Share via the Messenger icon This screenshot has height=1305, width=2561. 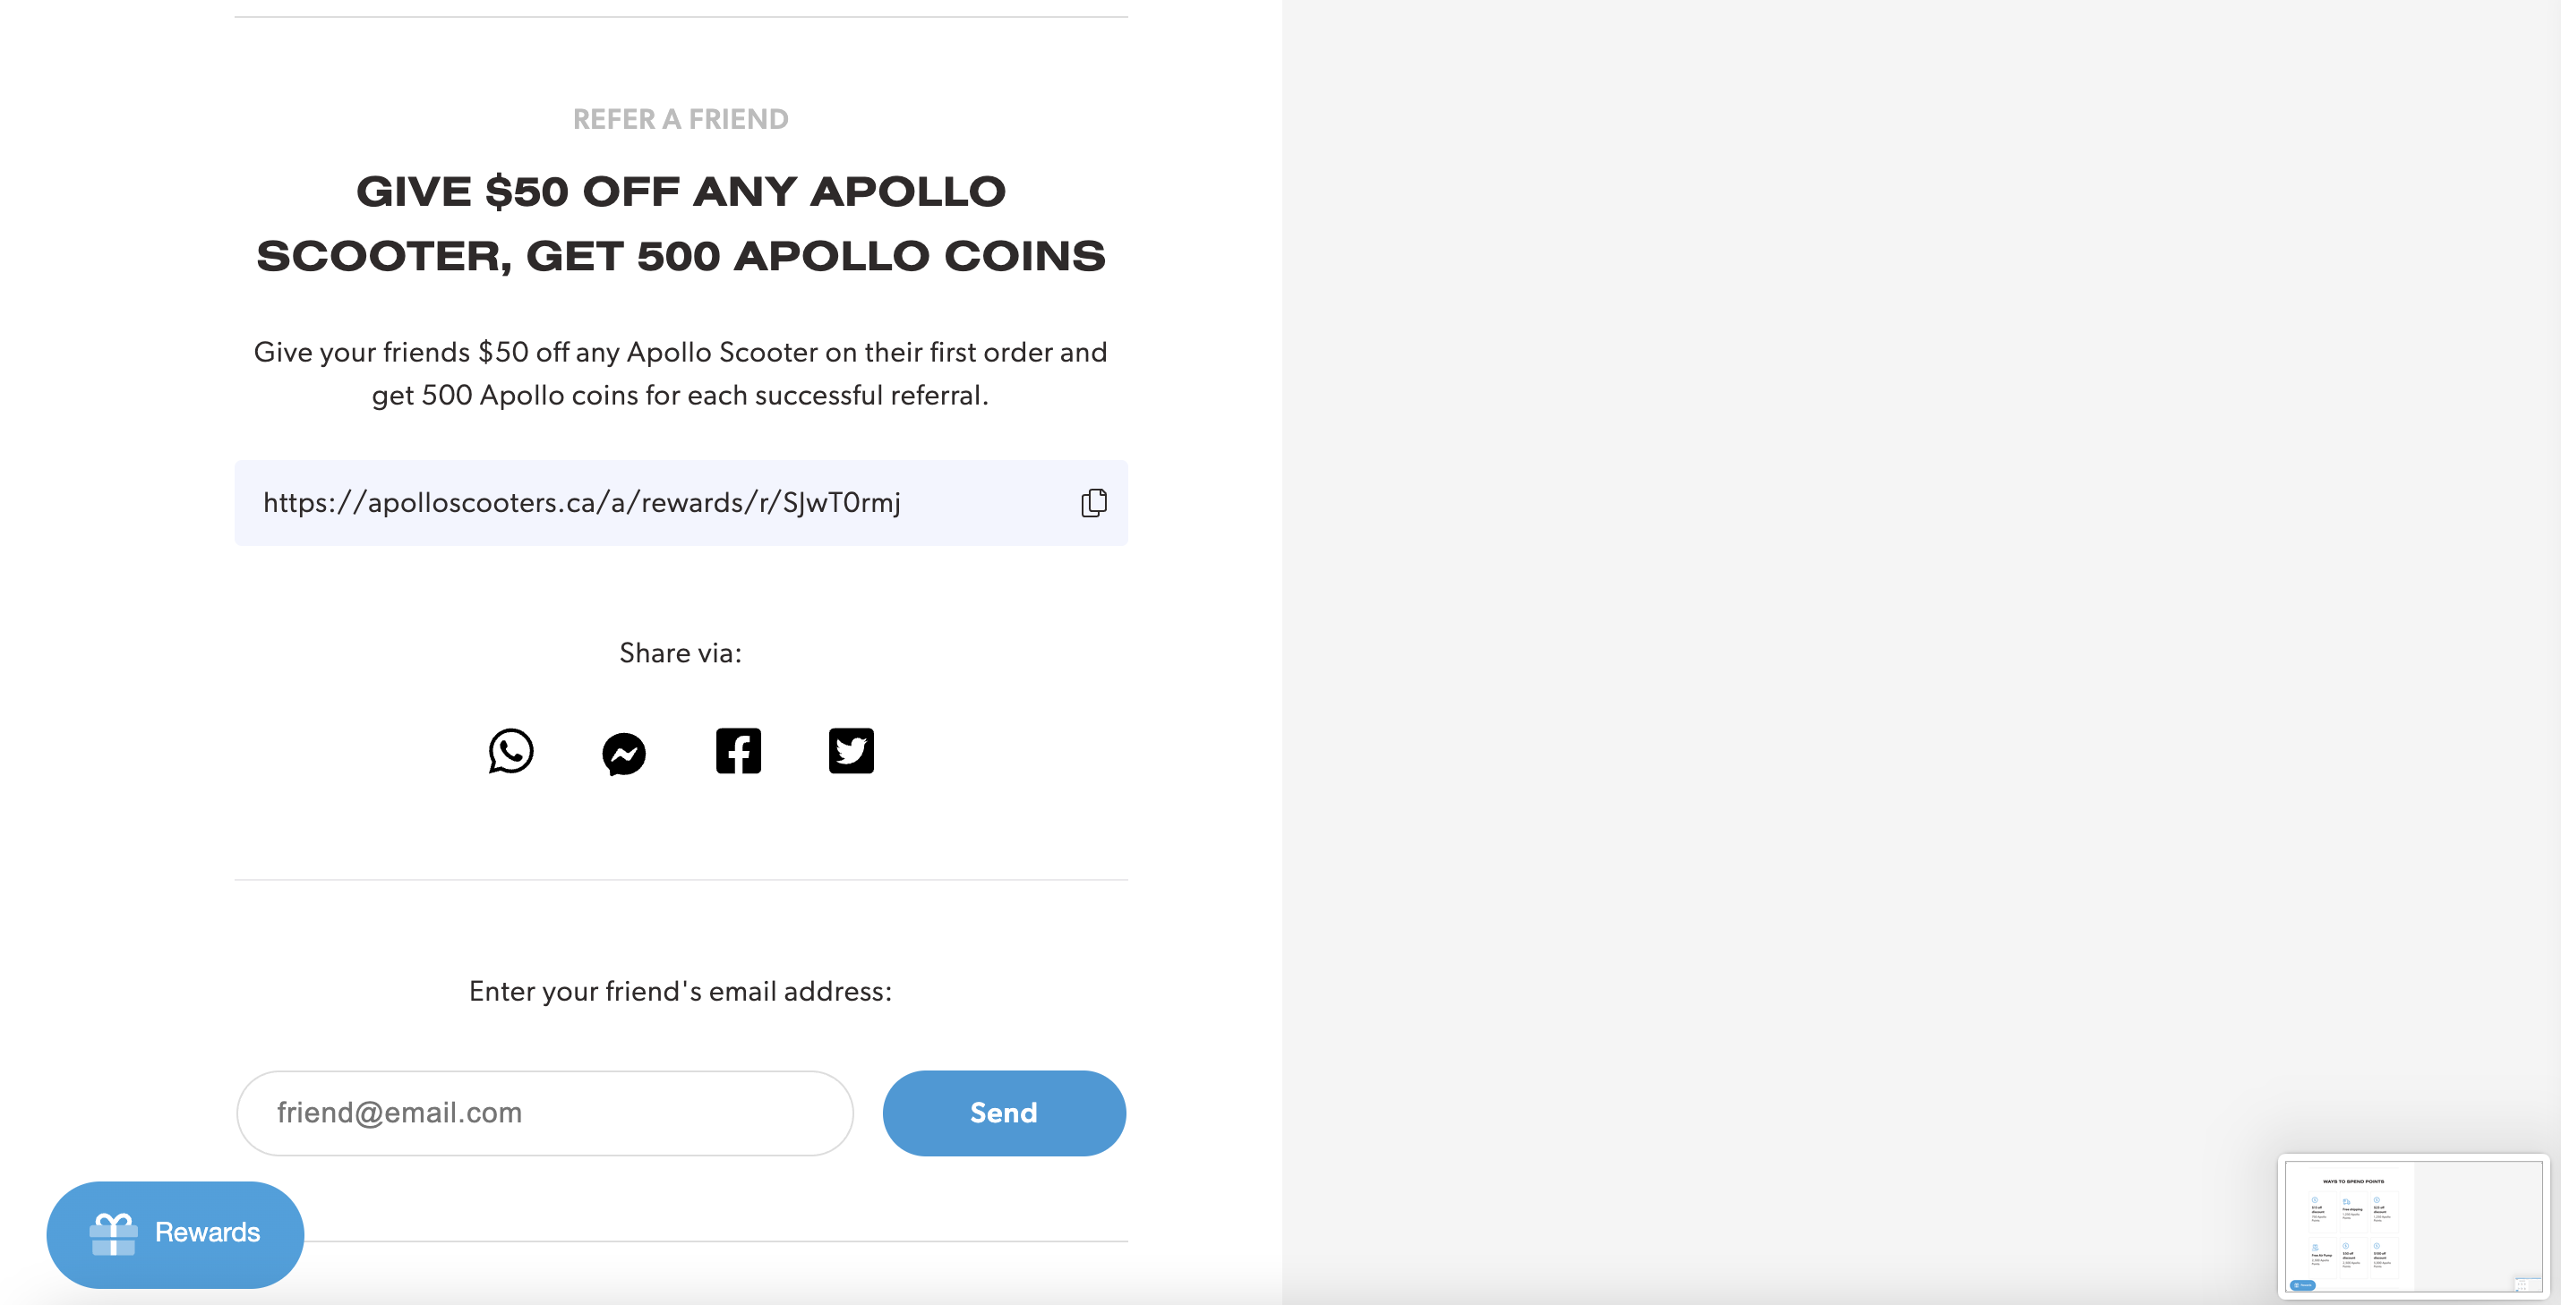coord(624,754)
